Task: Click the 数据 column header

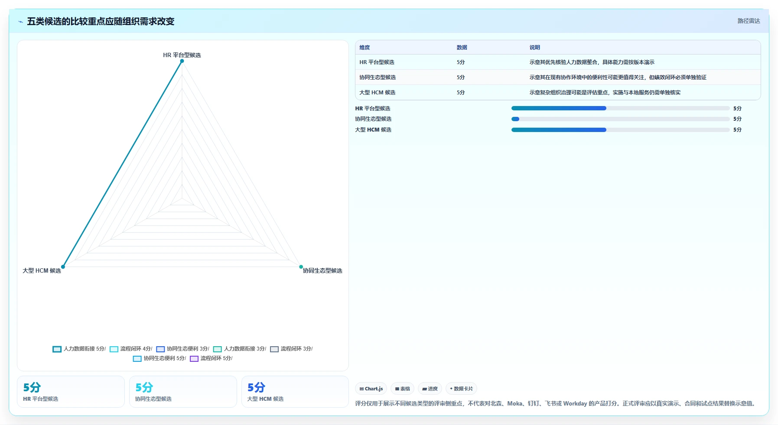Action: click(462, 48)
